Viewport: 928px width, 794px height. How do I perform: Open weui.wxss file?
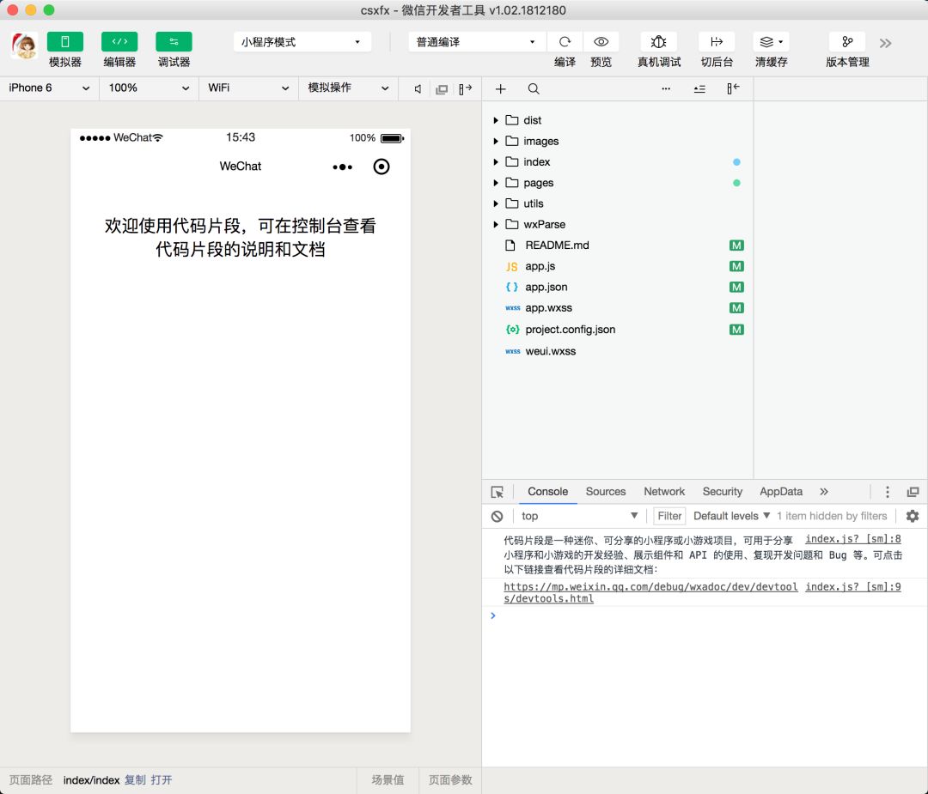(x=617, y=350)
